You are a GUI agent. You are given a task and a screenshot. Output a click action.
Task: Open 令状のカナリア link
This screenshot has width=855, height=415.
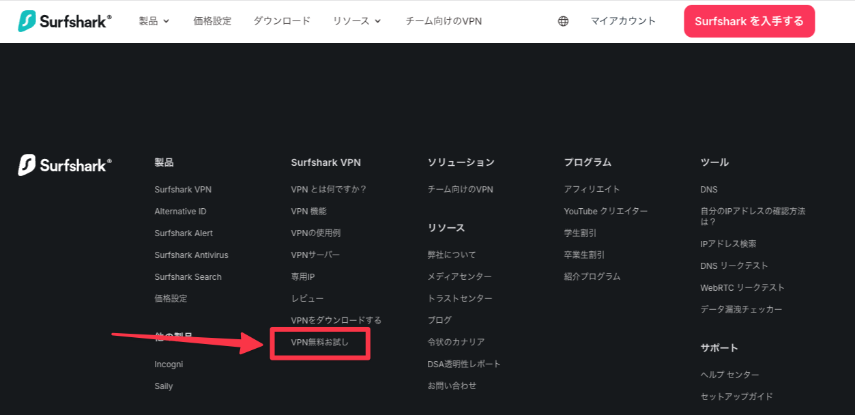click(456, 342)
